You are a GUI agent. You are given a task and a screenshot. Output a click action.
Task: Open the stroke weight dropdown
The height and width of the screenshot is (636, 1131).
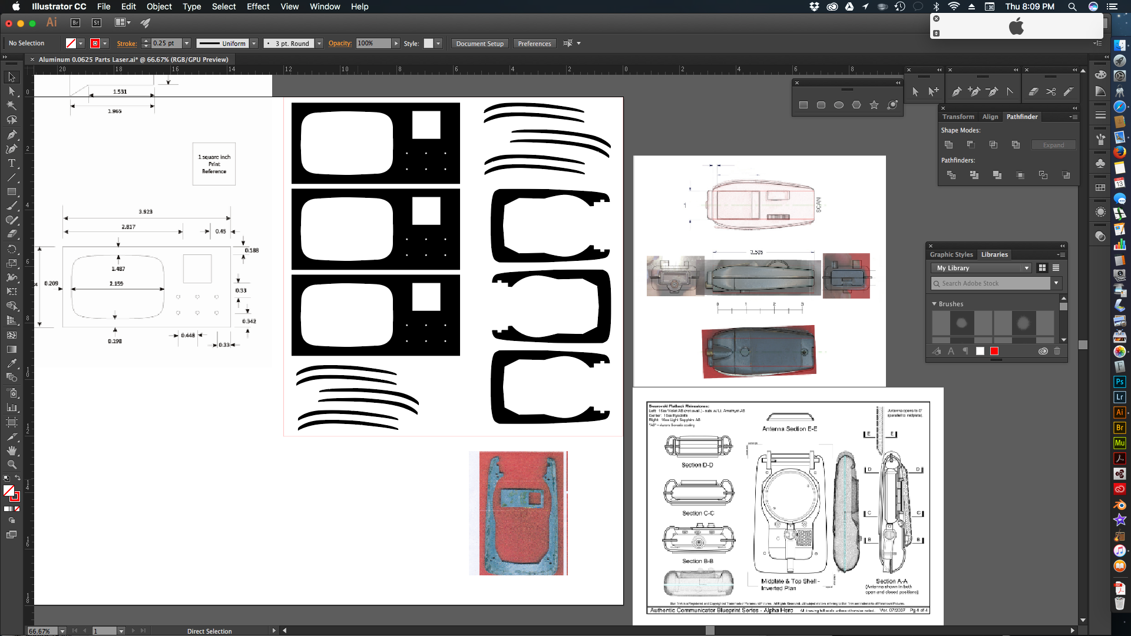tap(187, 44)
